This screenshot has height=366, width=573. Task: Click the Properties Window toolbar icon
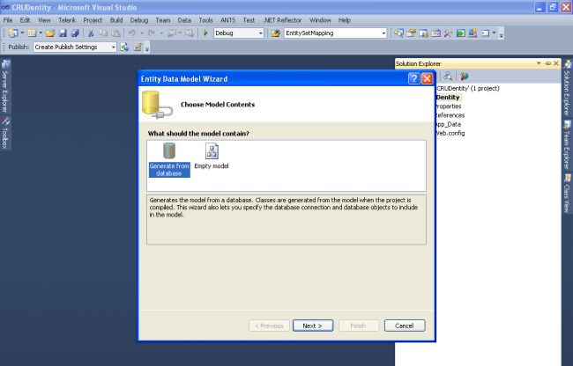pyautogui.click(x=411, y=33)
